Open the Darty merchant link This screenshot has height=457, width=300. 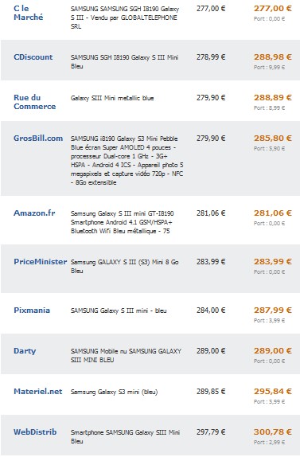pyautogui.click(x=25, y=351)
